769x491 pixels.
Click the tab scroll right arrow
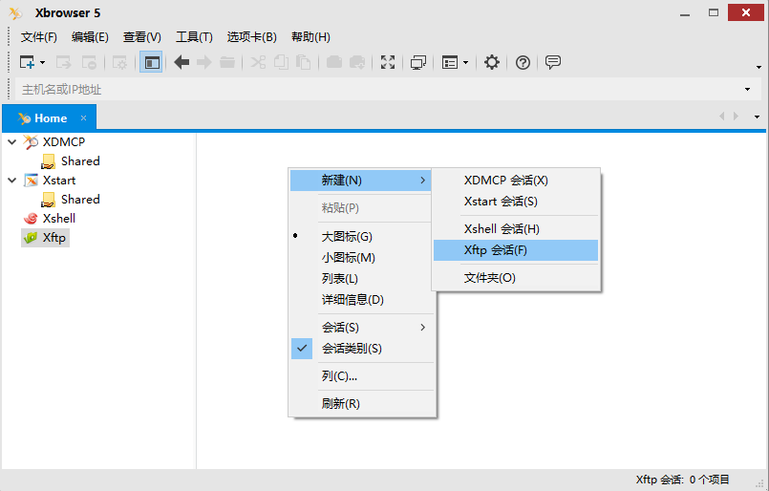pos(736,117)
